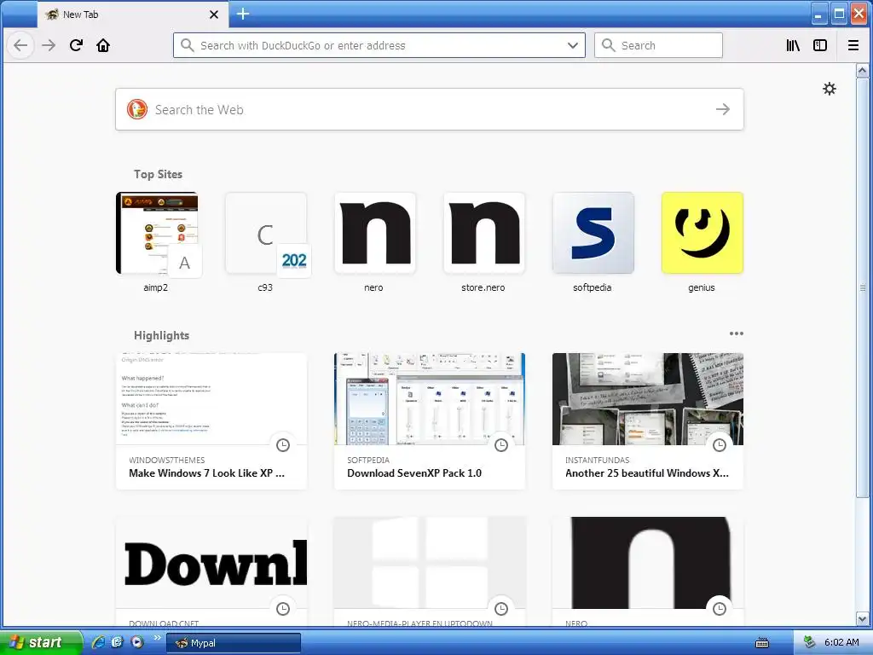
Task: Click the DuckDuckGo logo in search box
Action: [x=137, y=109]
